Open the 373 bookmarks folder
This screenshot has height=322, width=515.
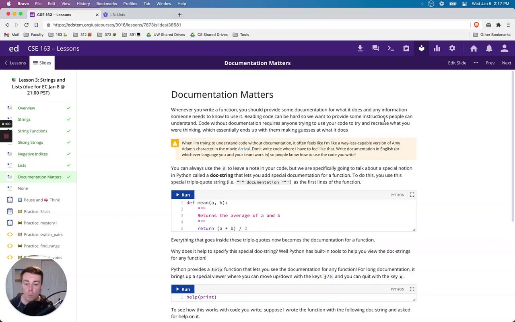[x=107, y=35]
